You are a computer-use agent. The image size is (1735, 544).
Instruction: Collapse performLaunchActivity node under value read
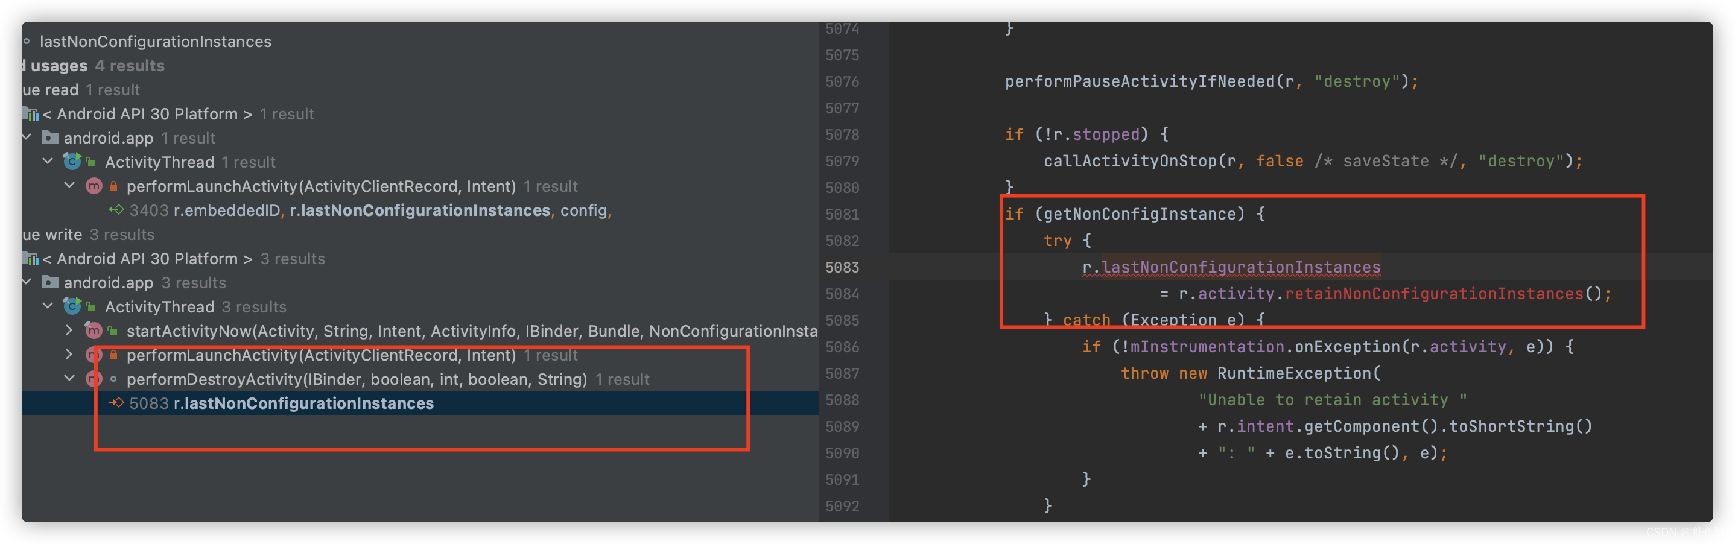69,186
